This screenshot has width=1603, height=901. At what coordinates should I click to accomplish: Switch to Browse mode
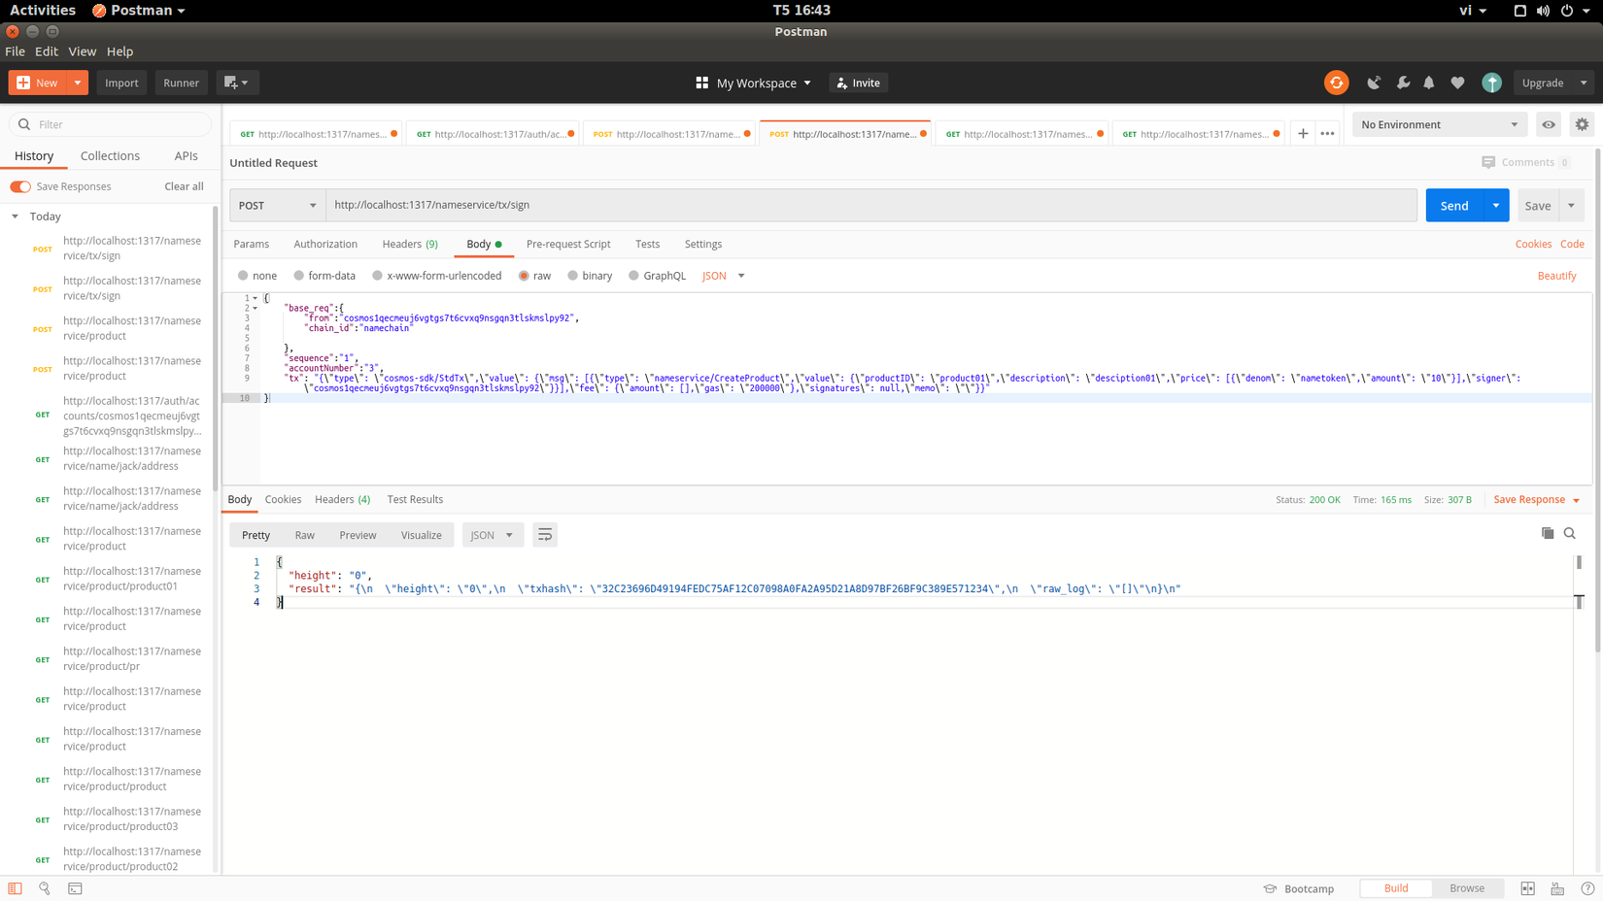pos(1467,888)
